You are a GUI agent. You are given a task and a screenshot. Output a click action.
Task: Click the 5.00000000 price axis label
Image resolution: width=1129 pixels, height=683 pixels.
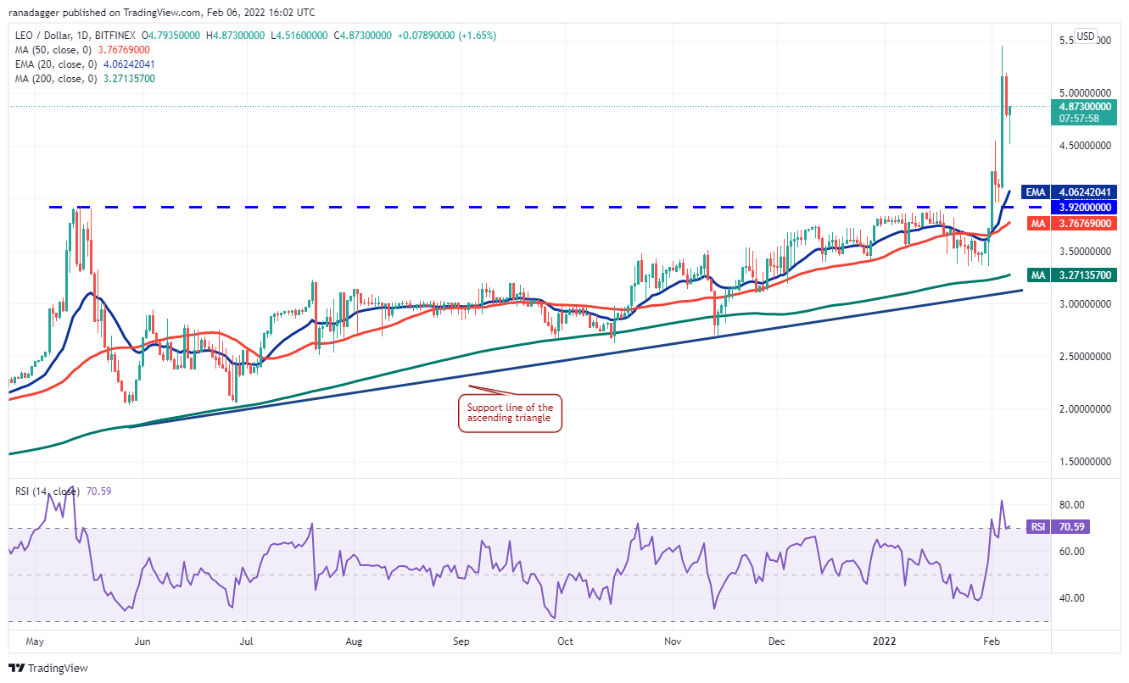[x=1086, y=92]
